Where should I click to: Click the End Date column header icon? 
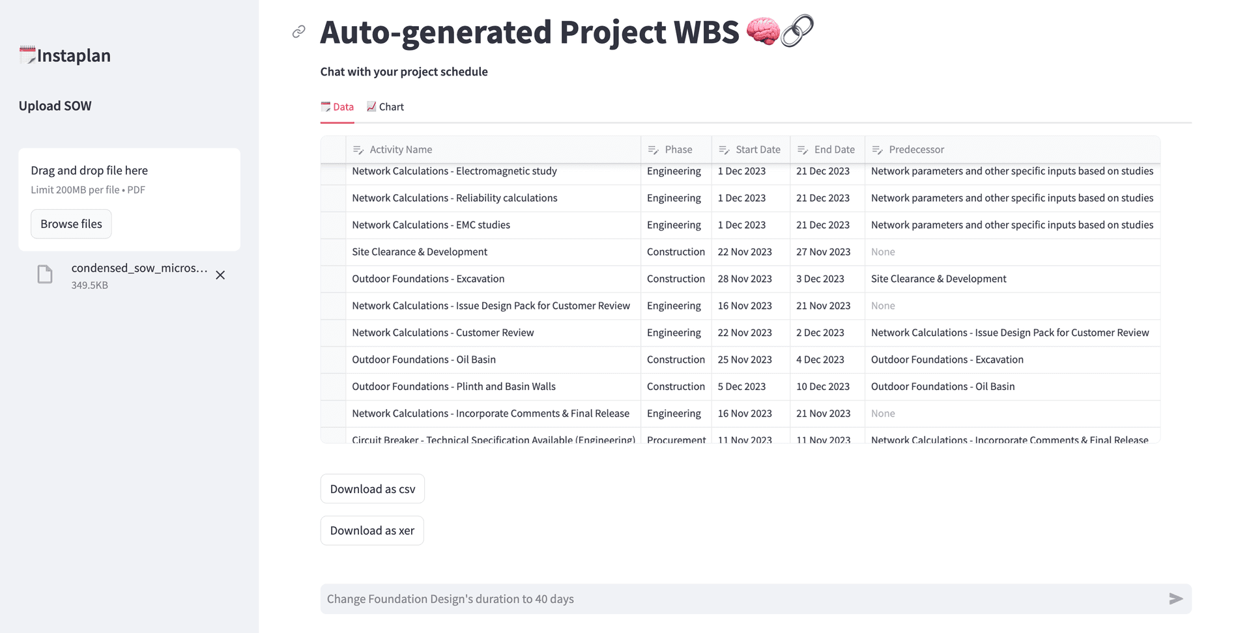tap(802, 150)
